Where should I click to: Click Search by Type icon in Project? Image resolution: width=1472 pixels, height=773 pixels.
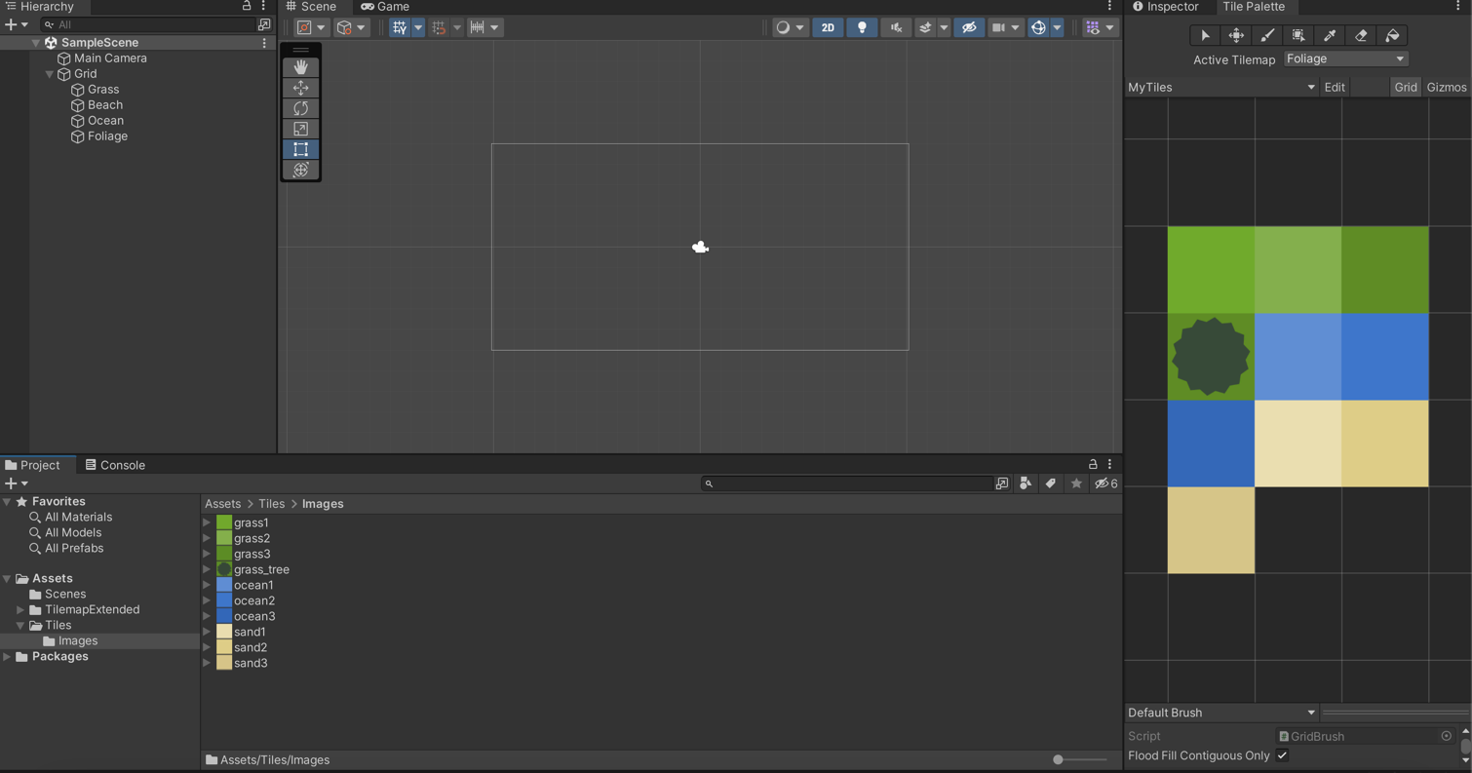1025,483
